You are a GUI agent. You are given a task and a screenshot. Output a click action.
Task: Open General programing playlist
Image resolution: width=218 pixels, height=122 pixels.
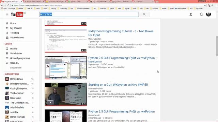20,58
